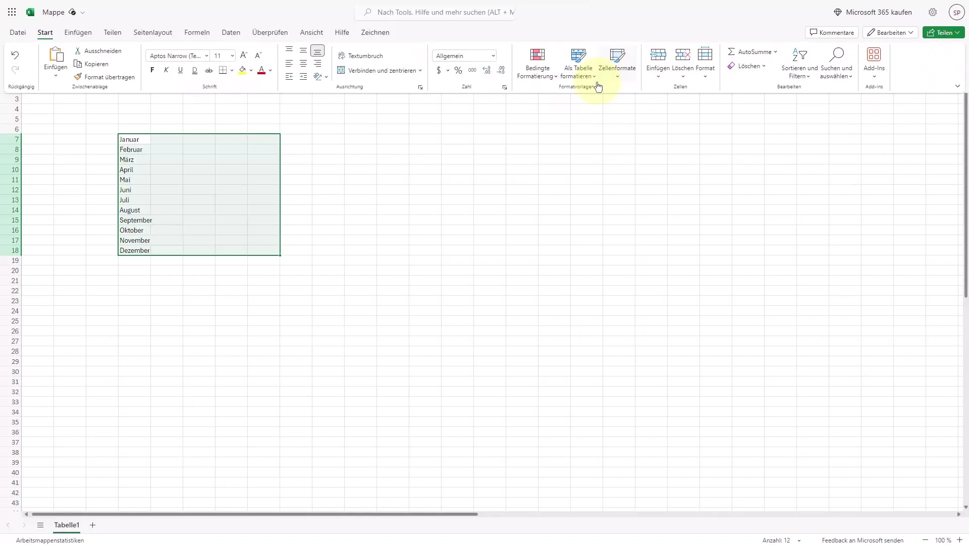The image size is (969, 545).
Task: Switch to Ansicht tab
Action: coord(311,32)
